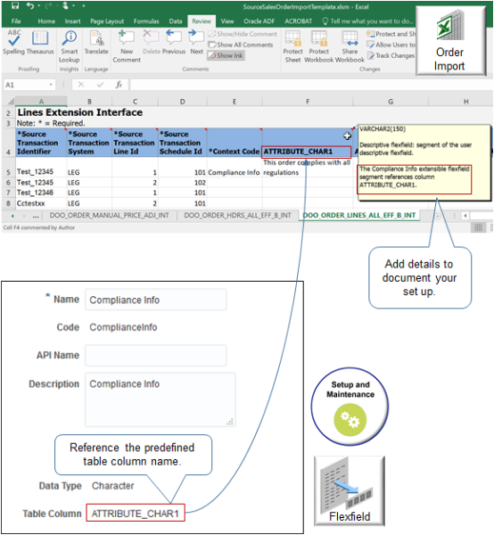This screenshot has height=535, width=494.
Task: Toggle the Show Ink button
Action: [226, 55]
